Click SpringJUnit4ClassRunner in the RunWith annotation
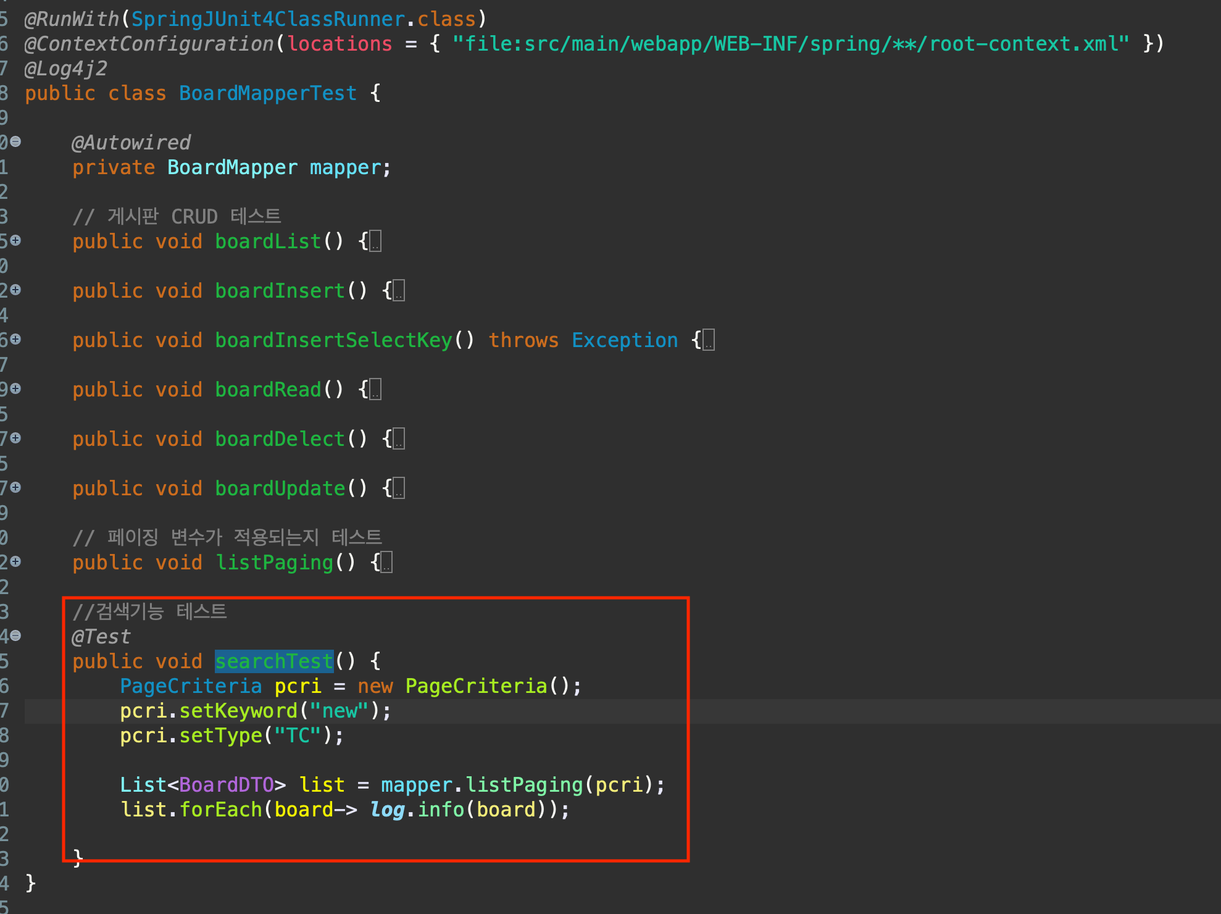The height and width of the screenshot is (914, 1221). pos(268,19)
